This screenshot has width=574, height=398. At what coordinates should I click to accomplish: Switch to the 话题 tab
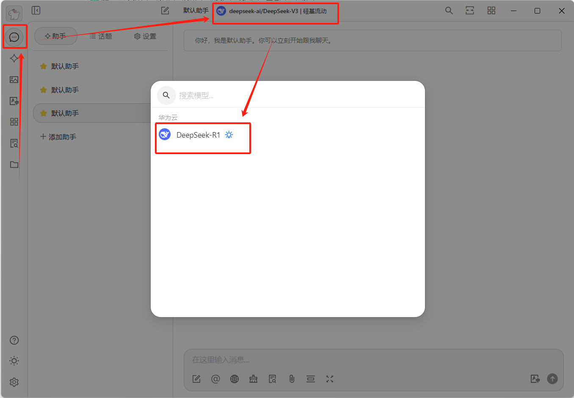pos(101,36)
